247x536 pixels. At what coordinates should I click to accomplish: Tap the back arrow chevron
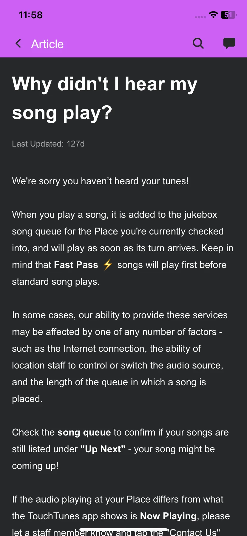click(x=18, y=44)
